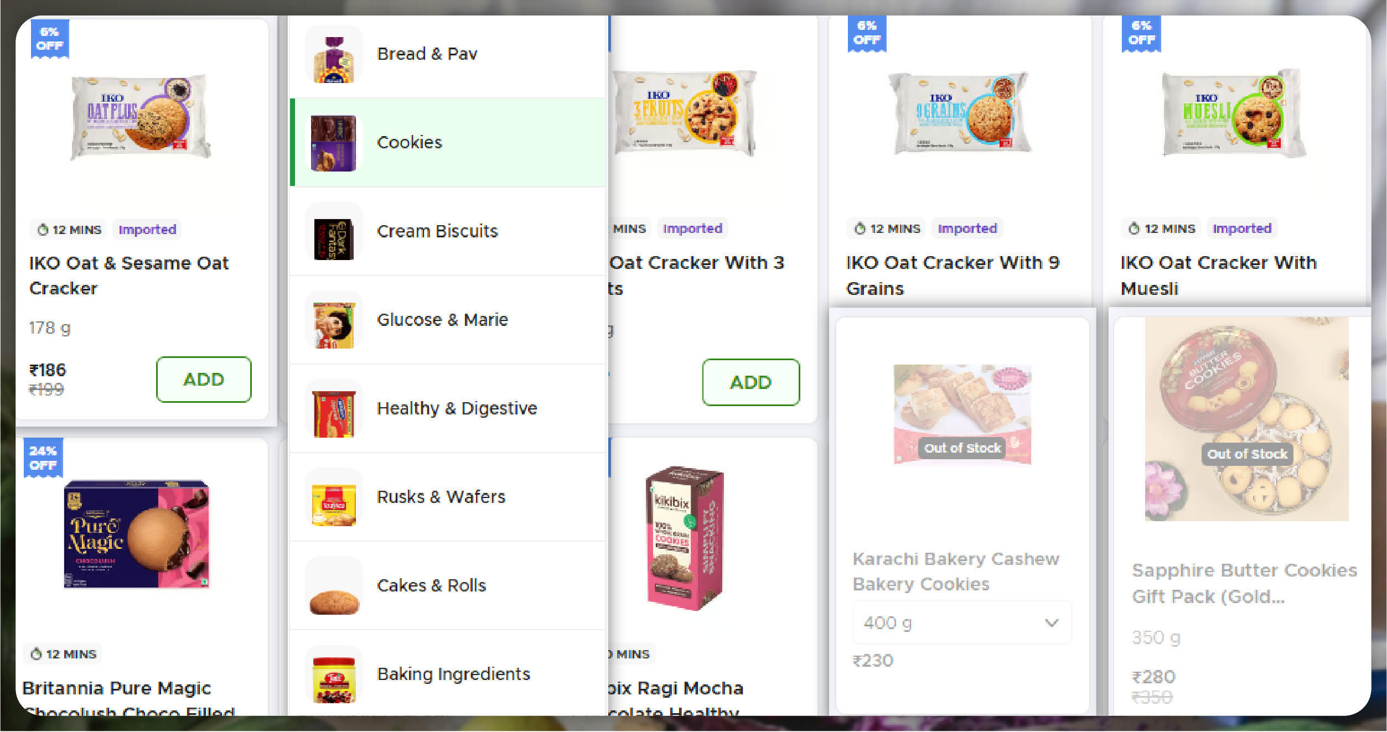Image resolution: width=1387 pixels, height=732 pixels.
Task: Open the Cream Biscuits category icon
Action: pos(334,232)
